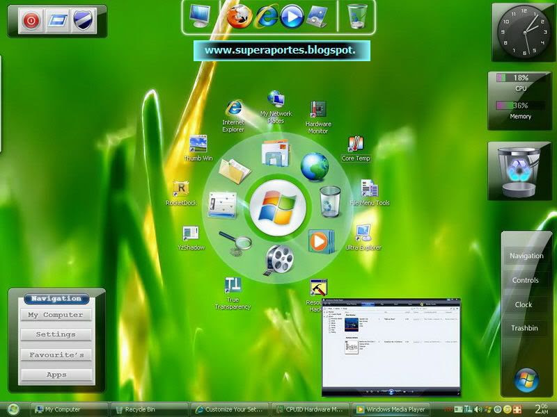557x417 pixels.
Task: Open Settings from Navigation panel
Action: point(56,334)
